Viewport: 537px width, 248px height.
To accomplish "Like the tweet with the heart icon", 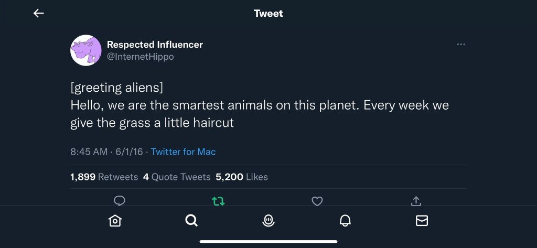I will click(x=317, y=201).
